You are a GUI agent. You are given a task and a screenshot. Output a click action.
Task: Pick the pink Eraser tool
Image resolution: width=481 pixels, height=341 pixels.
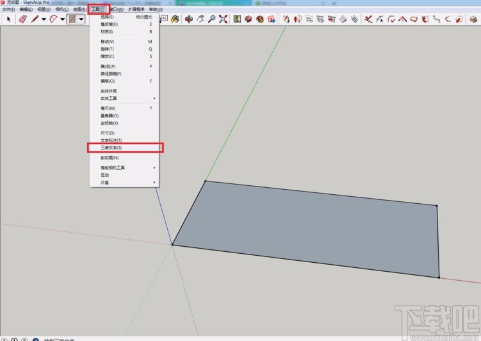(x=22, y=19)
